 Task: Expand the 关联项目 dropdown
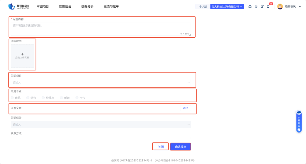(101, 83)
